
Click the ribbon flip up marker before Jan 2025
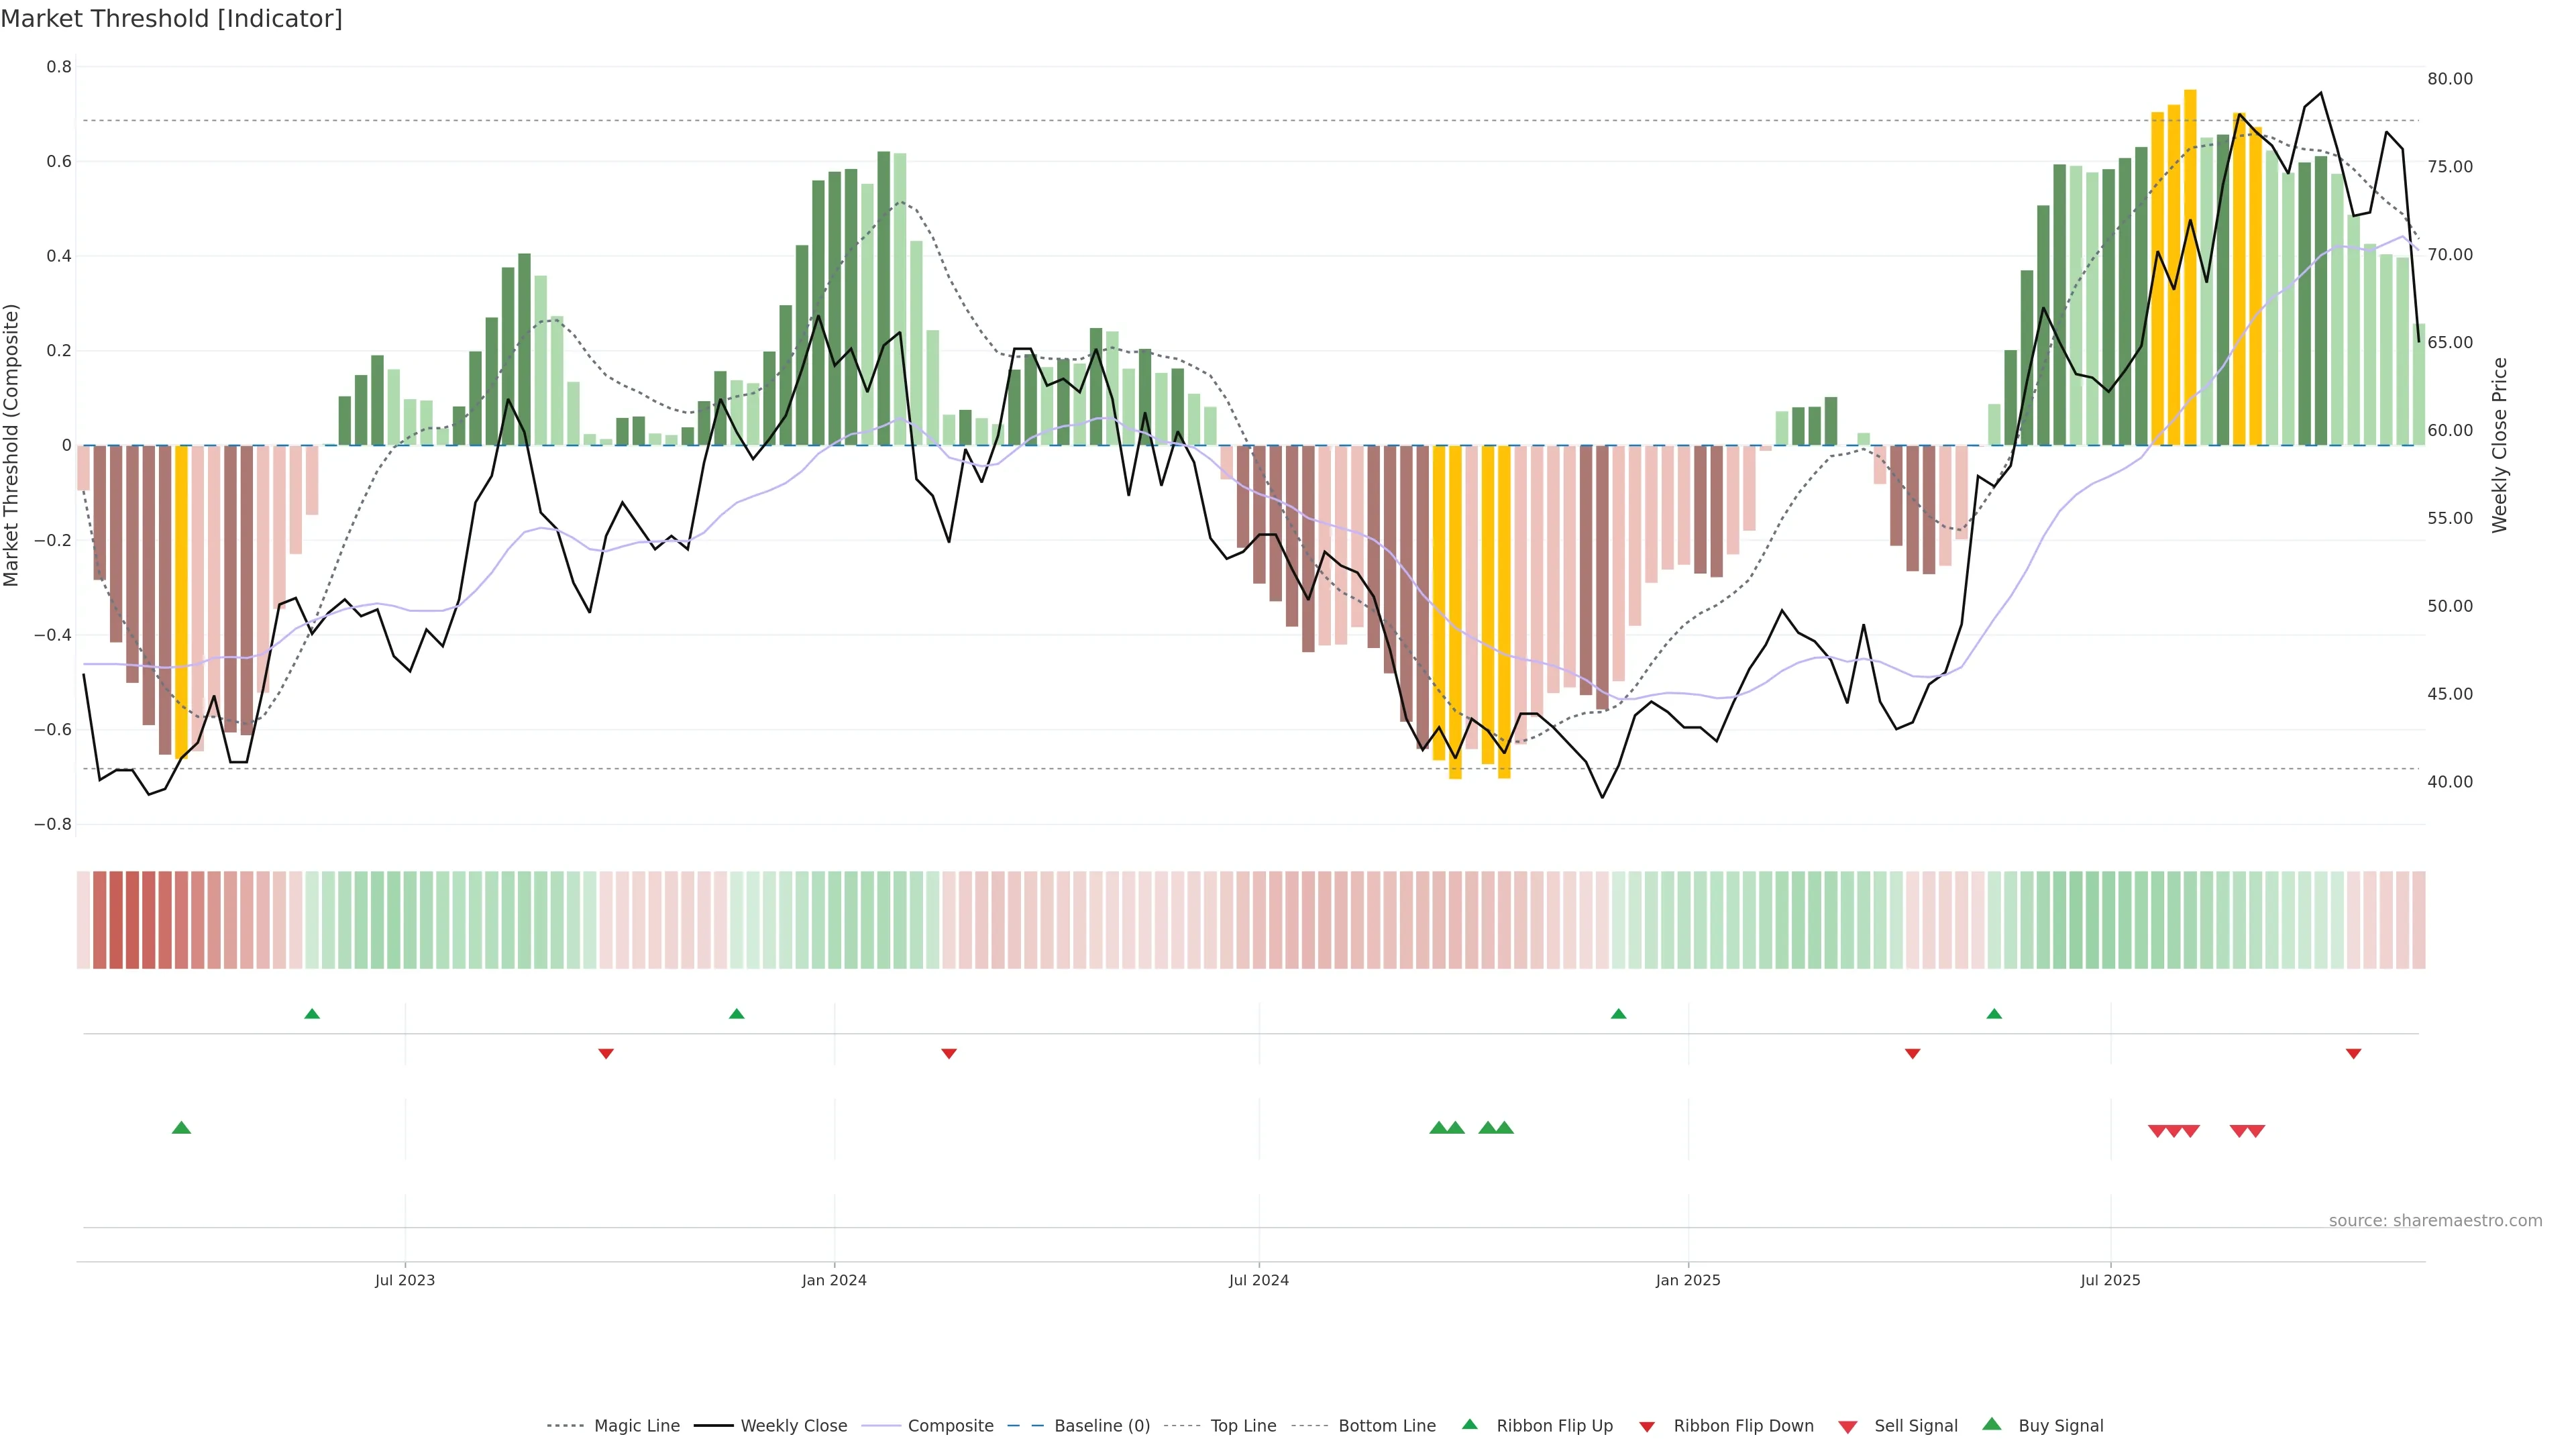(1618, 1014)
